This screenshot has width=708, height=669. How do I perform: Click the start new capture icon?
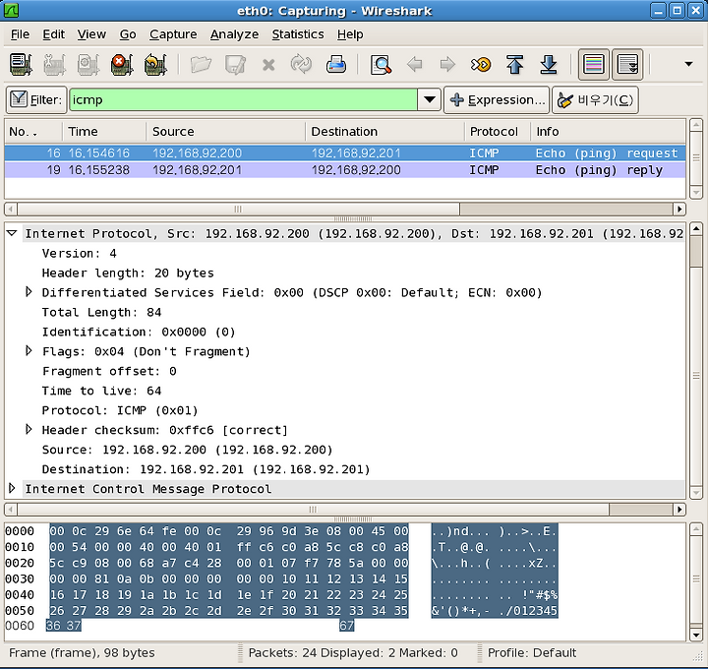(x=88, y=65)
